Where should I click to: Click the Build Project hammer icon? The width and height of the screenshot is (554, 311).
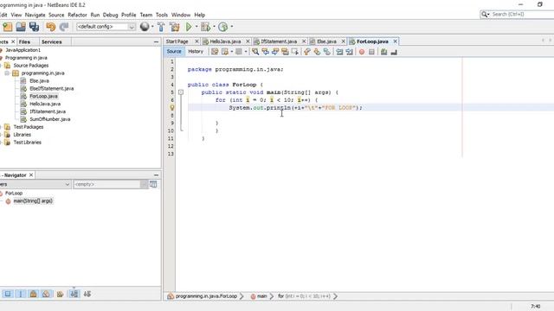point(161,27)
